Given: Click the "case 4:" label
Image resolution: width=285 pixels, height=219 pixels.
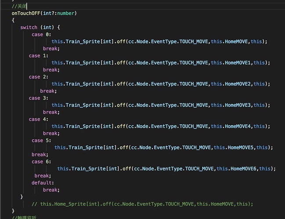Looking at the screenshot, I should 38,119.
